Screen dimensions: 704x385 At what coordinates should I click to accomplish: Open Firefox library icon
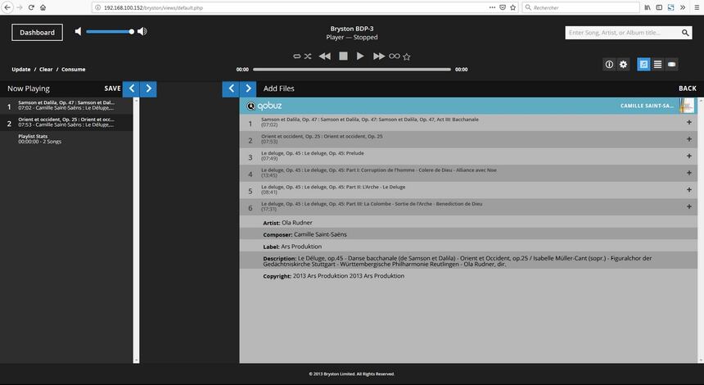(648, 7)
